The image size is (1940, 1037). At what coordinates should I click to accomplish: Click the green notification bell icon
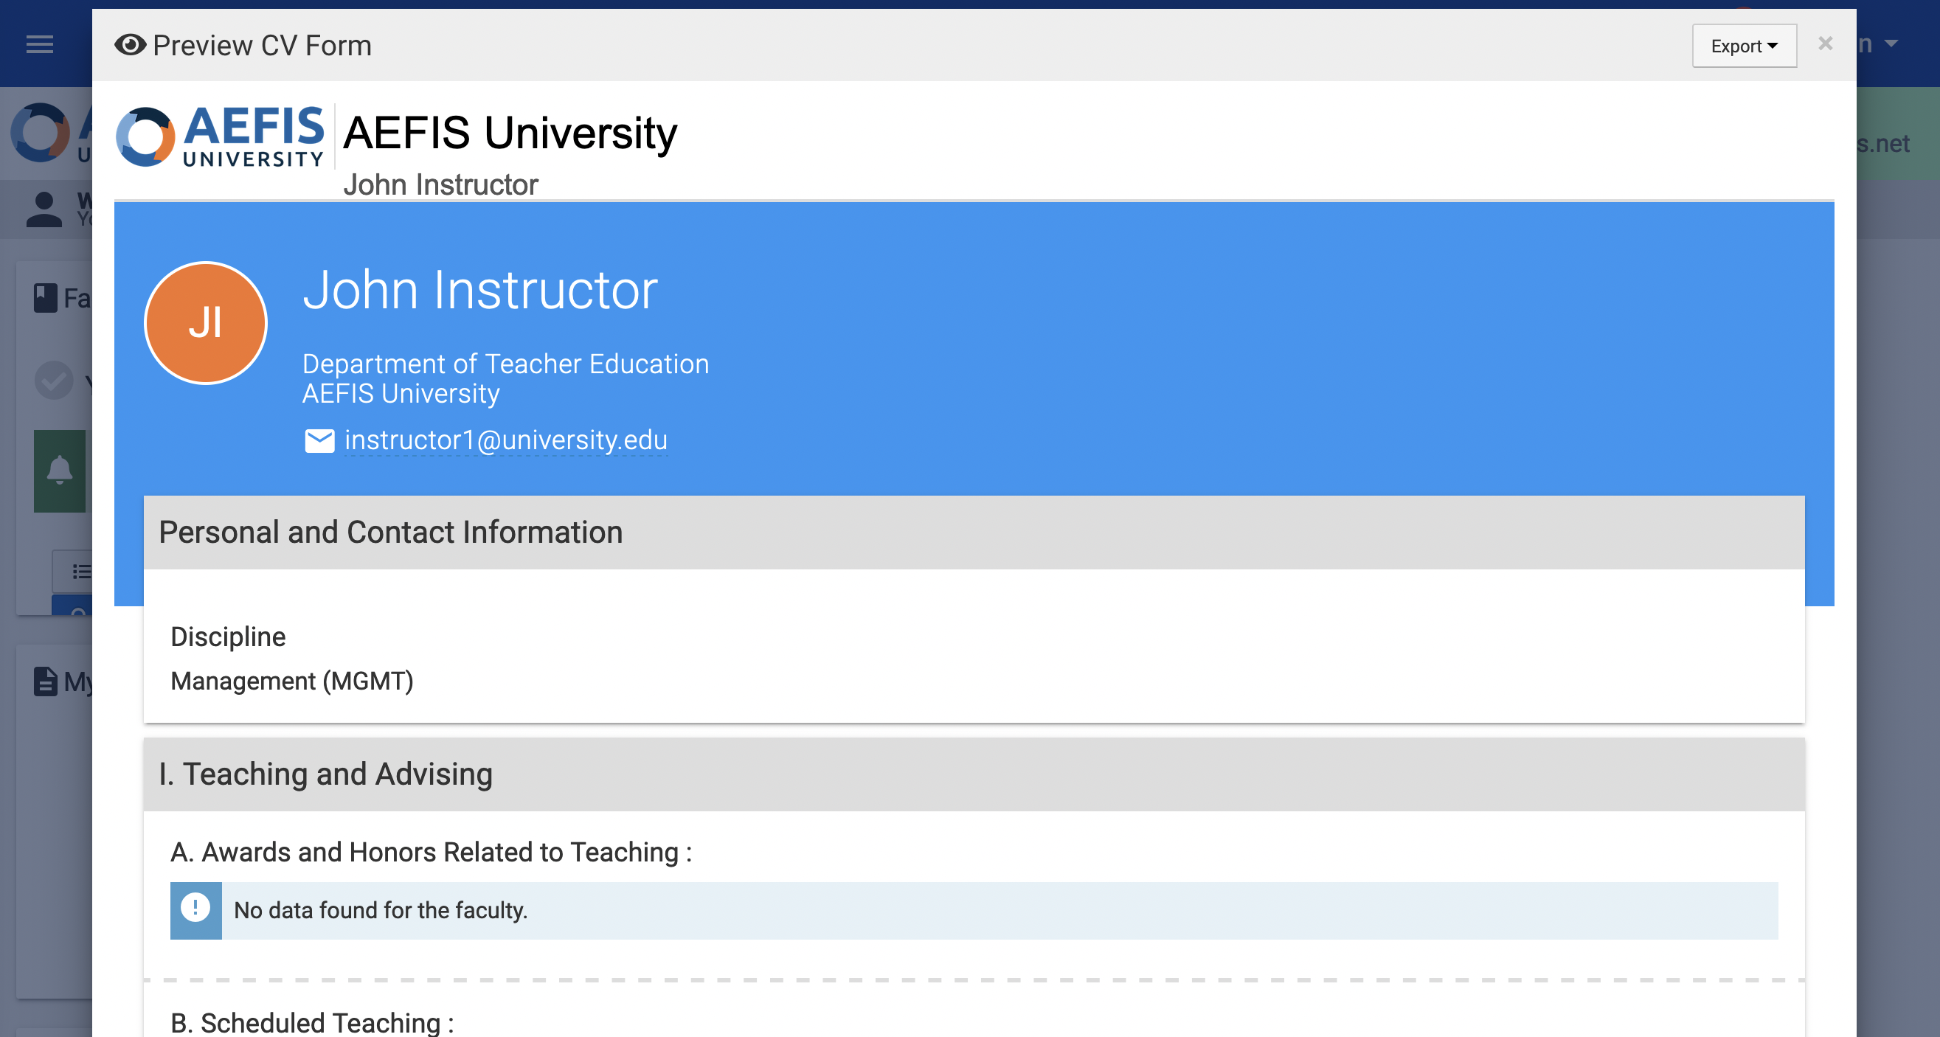[x=60, y=471]
